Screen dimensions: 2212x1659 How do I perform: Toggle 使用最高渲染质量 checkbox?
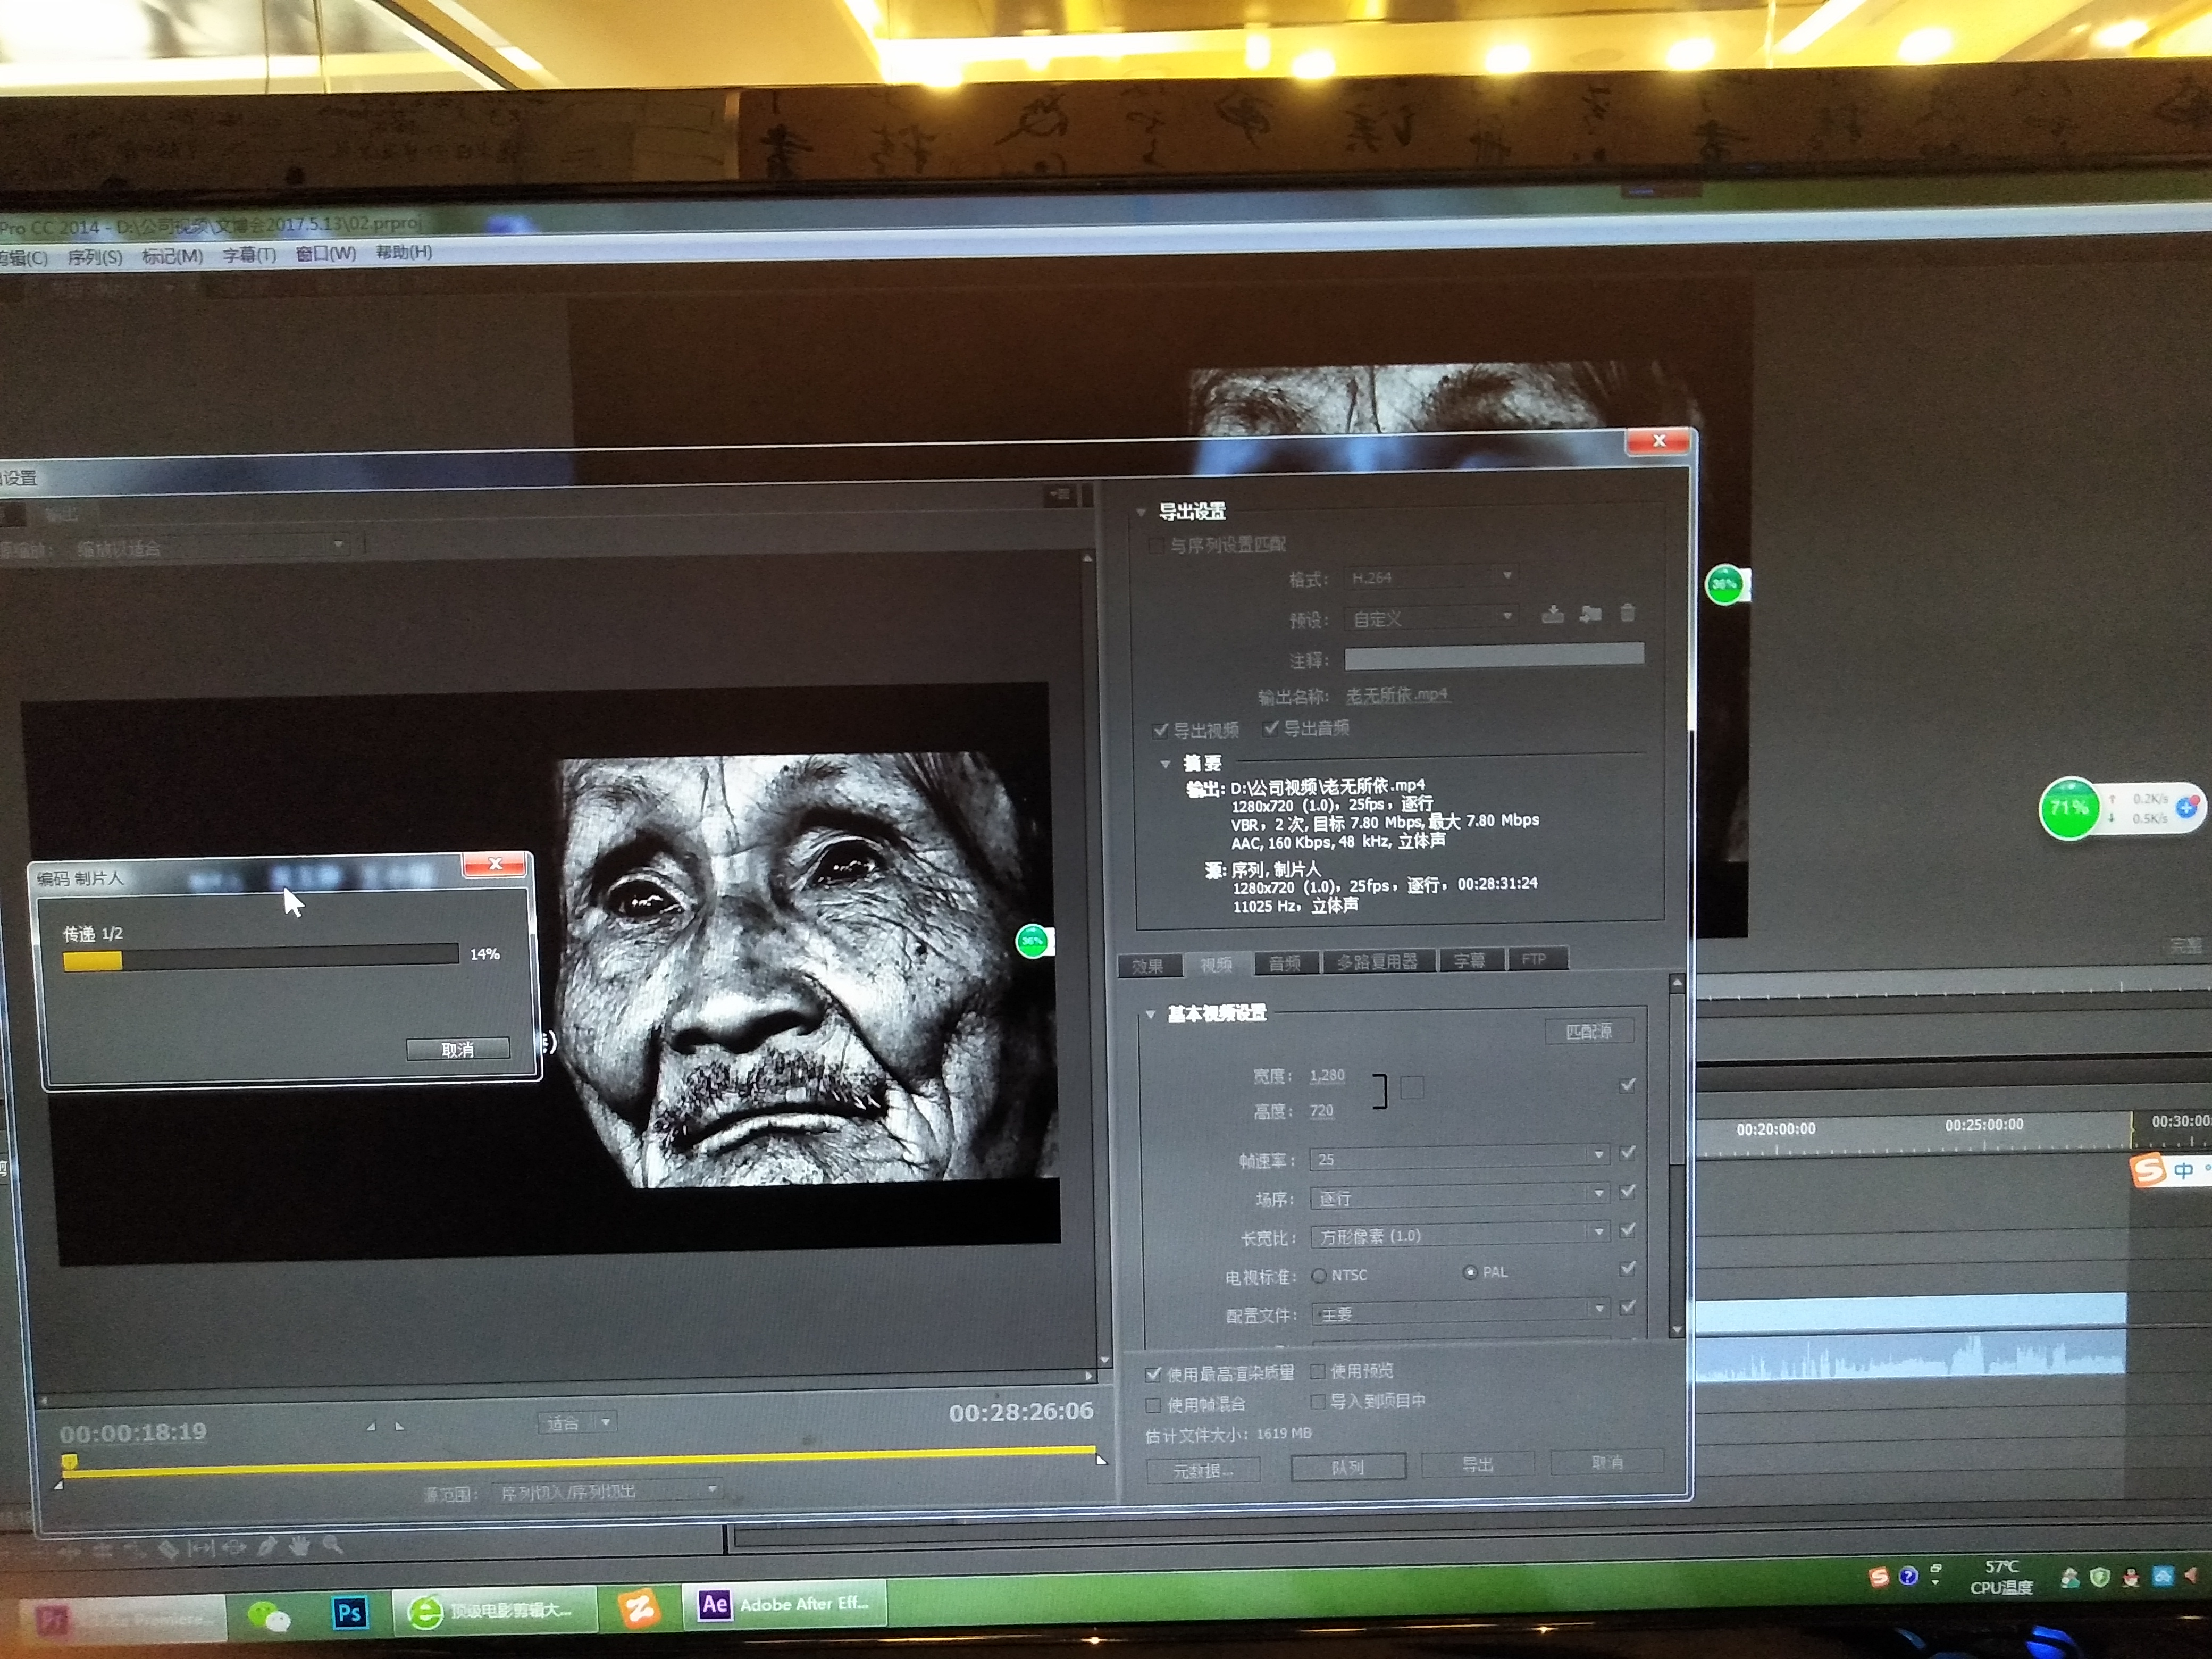coord(1153,1374)
